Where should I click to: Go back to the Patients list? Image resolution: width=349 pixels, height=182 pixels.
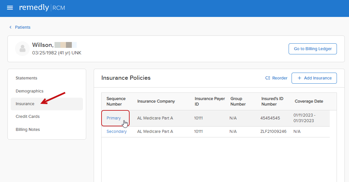tap(23, 27)
